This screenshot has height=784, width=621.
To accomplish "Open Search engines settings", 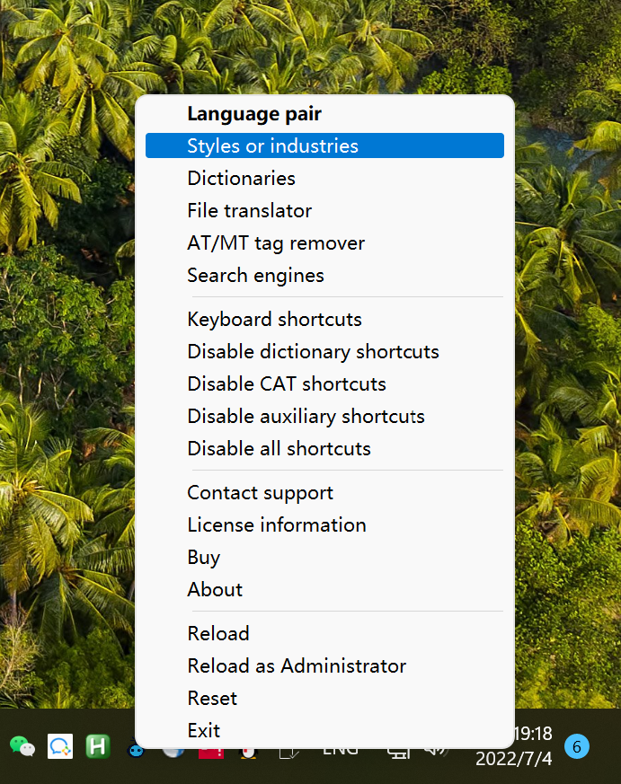I will (255, 276).
